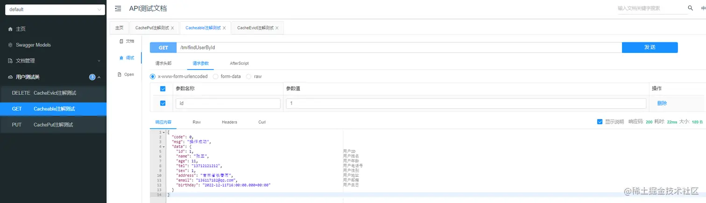Click 删除 to delete the id parameter
Viewport: 706px width, 203px height.
[x=662, y=103]
